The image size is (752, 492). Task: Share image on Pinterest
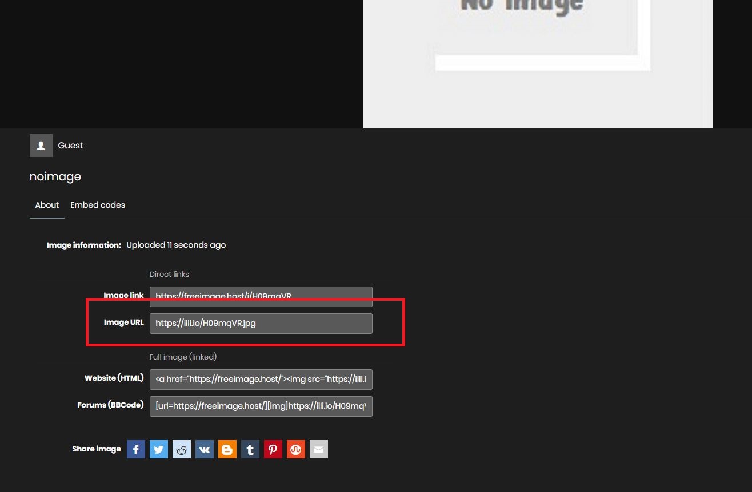click(x=273, y=449)
